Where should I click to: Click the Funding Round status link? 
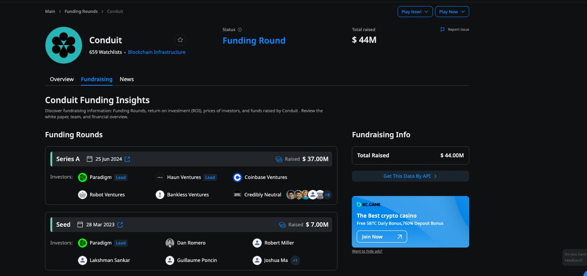254,41
